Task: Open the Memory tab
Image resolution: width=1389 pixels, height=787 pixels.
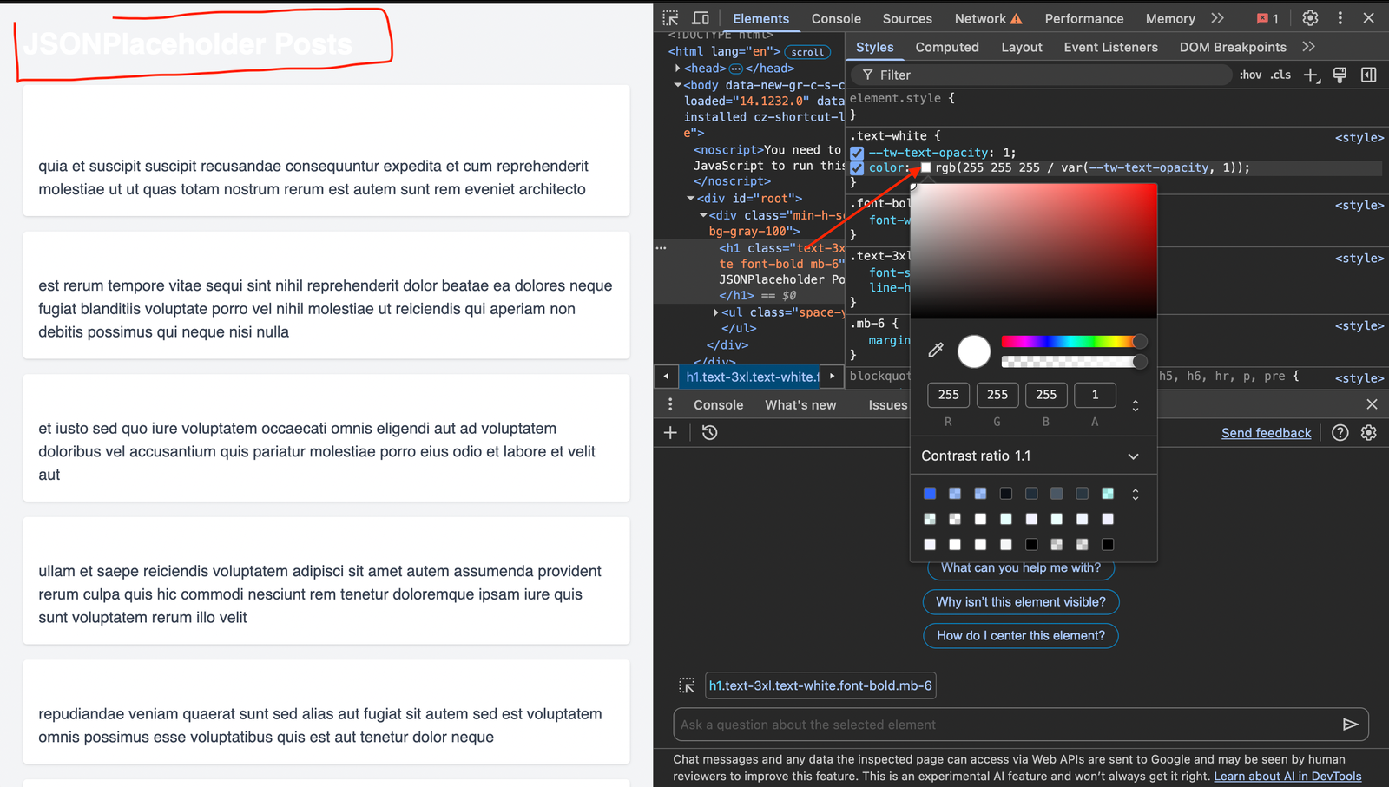Action: pyautogui.click(x=1170, y=18)
